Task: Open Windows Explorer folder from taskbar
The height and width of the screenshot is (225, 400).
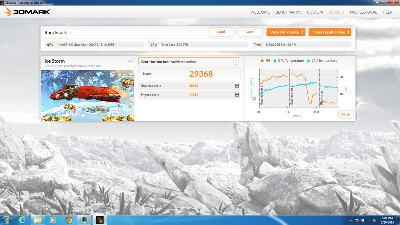Action: point(38,220)
